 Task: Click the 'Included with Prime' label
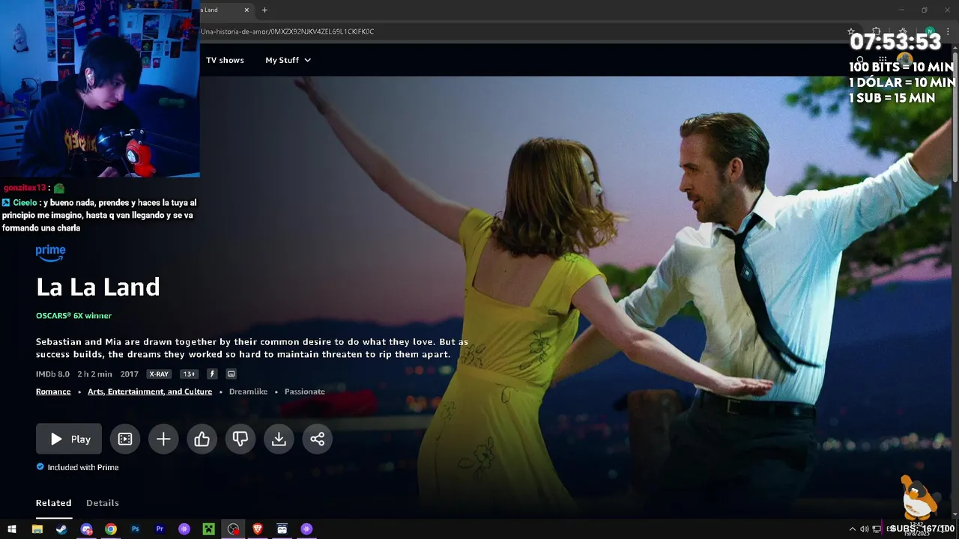(x=83, y=467)
